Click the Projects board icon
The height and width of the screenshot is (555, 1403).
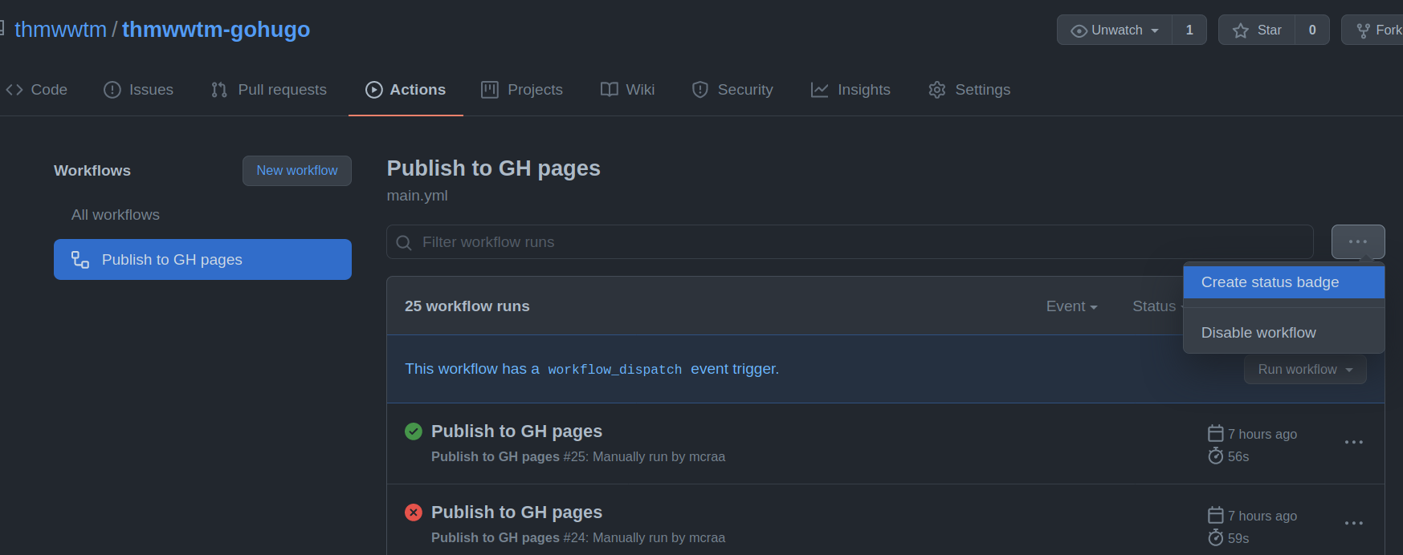pyautogui.click(x=490, y=90)
